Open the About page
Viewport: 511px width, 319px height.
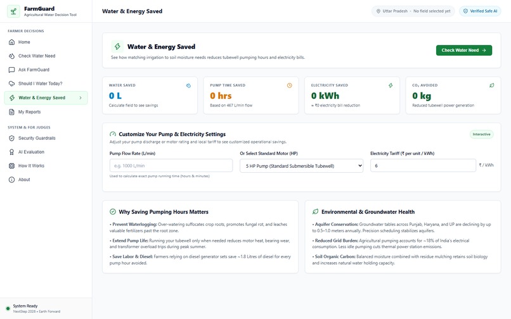pyautogui.click(x=46, y=180)
